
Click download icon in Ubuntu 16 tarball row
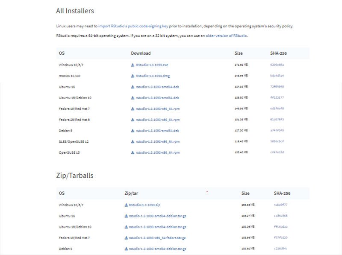[126, 216]
